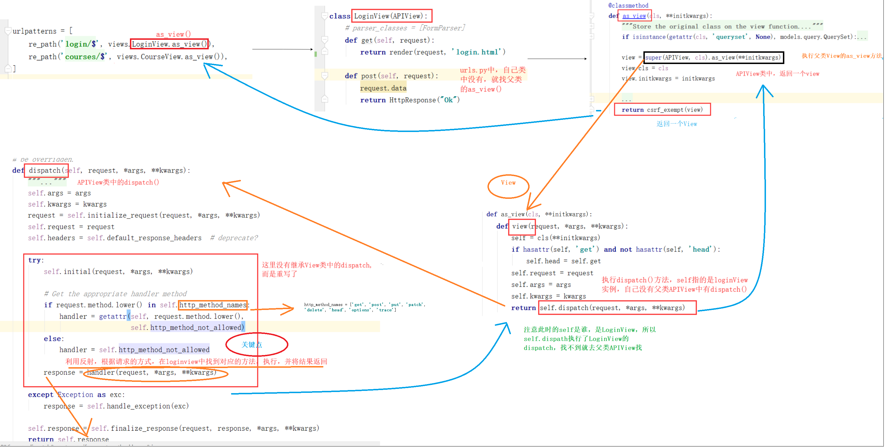The image size is (886, 447).
Task: Click the boxed http_method_names attribute
Action: pyautogui.click(x=213, y=305)
